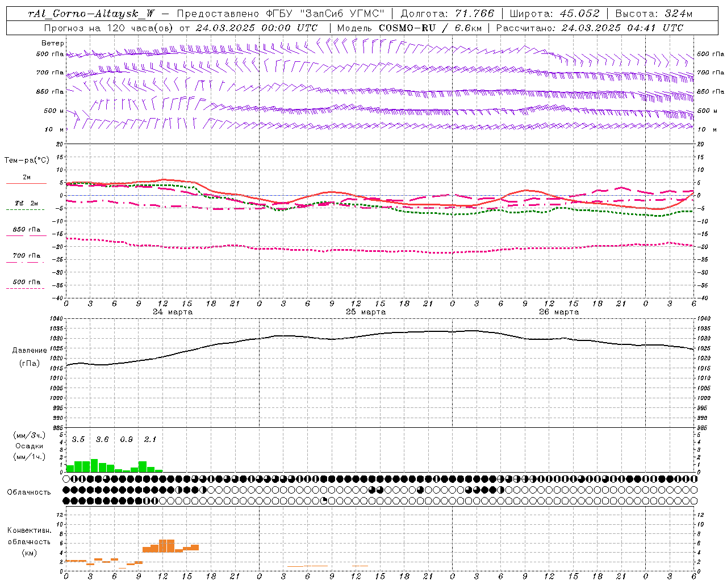Click the 0.9 precipitation total value
This screenshot has height=581, width=727.
tap(126, 440)
